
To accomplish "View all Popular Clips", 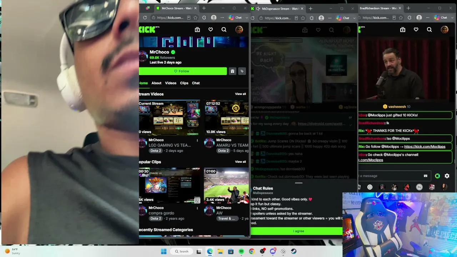I will pyautogui.click(x=240, y=162).
